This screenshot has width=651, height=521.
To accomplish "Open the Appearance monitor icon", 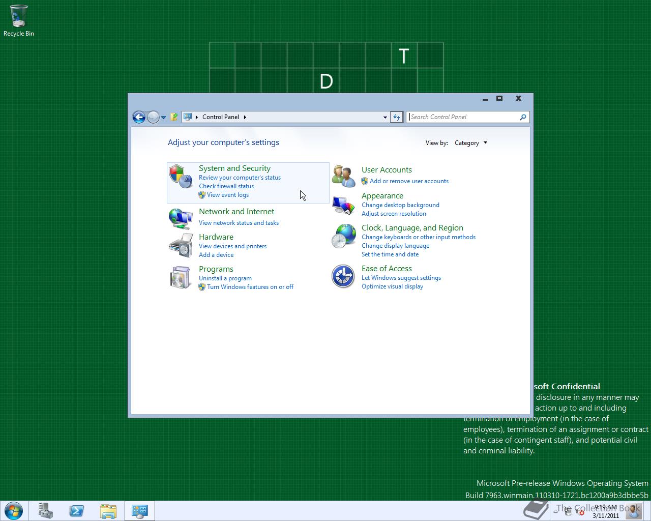I will (343, 206).
